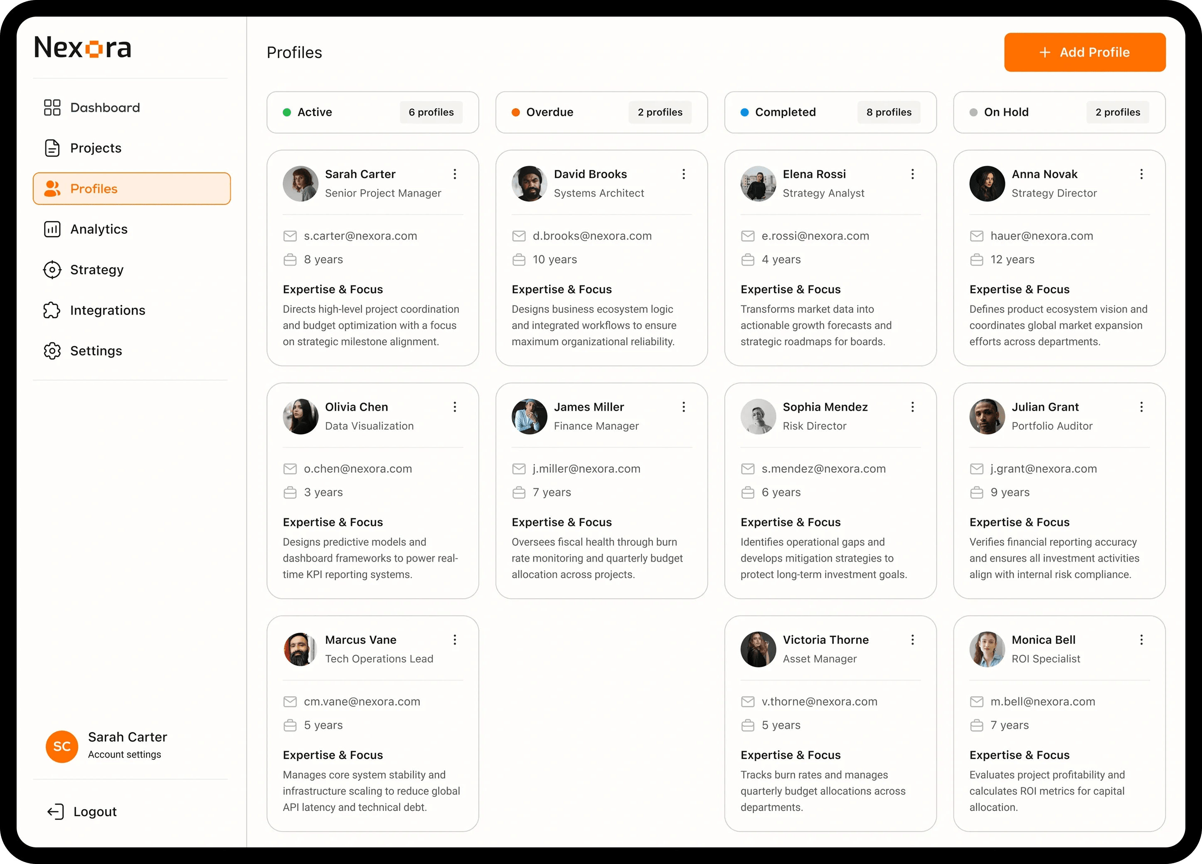Open Victoria Thorne's three-dot menu
This screenshot has height=864, width=1202.
click(x=912, y=640)
